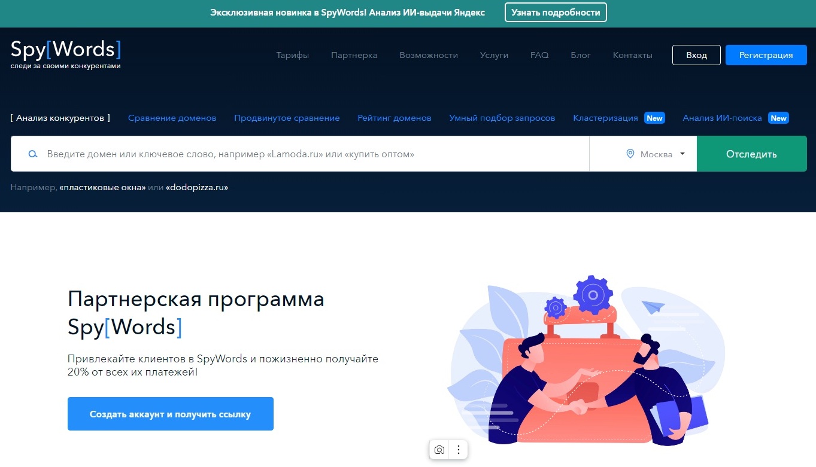
Task: Open the Тарифы menu item
Action: coord(293,55)
